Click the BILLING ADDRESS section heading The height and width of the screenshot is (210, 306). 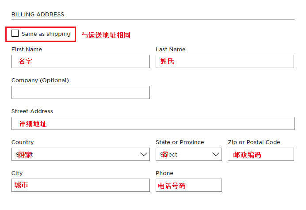pos(38,15)
